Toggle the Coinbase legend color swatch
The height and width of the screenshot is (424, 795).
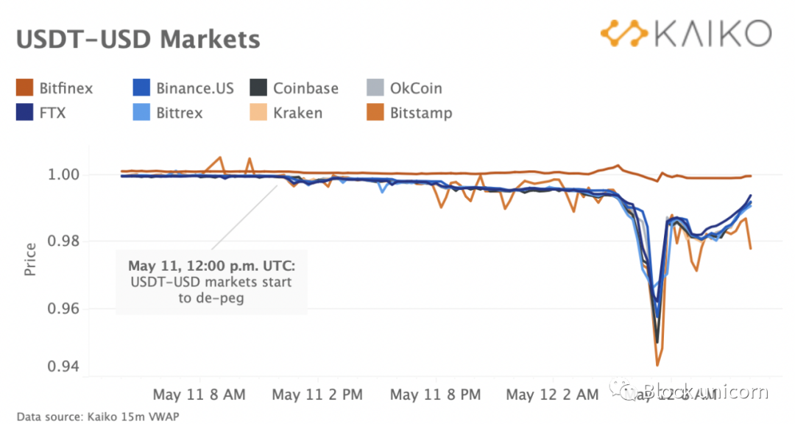(x=260, y=89)
